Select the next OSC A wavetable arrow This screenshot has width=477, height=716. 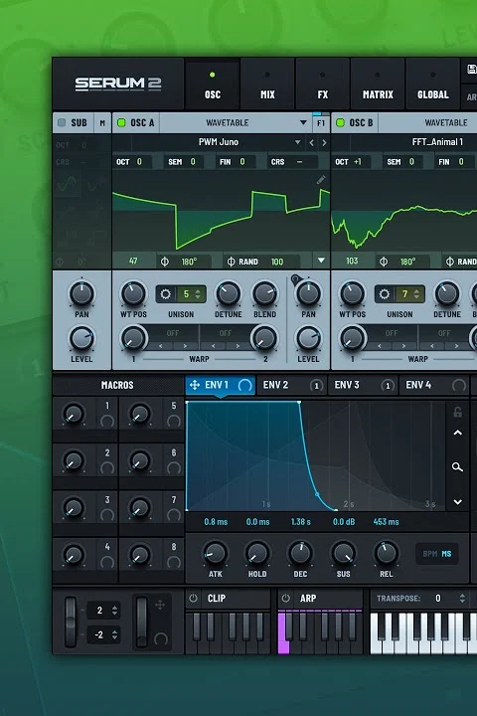point(324,142)
